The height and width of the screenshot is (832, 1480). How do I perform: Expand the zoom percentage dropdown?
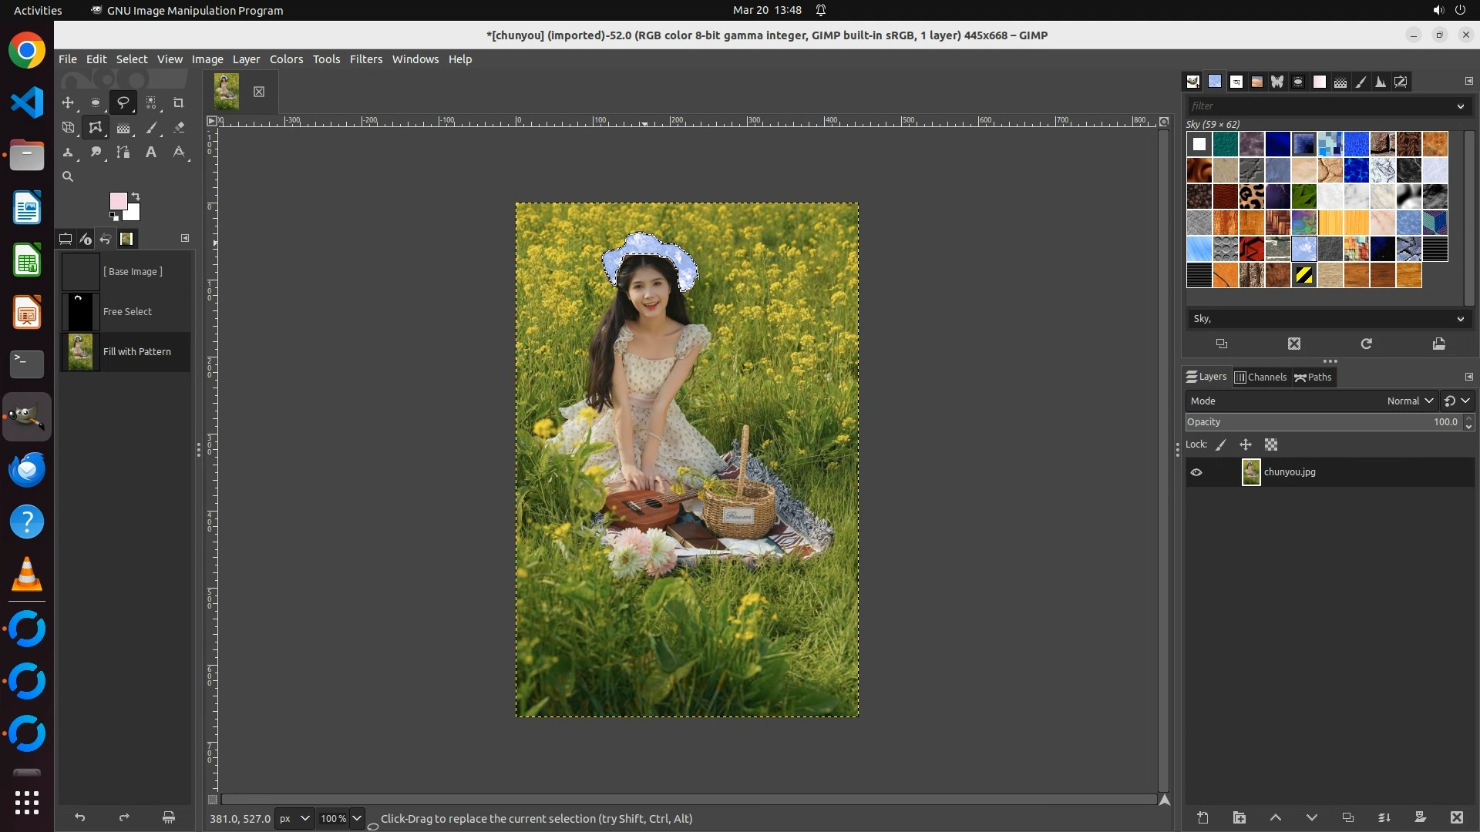357,818
